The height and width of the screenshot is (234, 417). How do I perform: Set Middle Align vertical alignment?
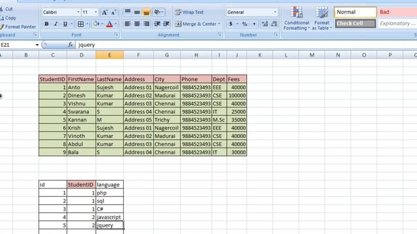tap(137, 12)
